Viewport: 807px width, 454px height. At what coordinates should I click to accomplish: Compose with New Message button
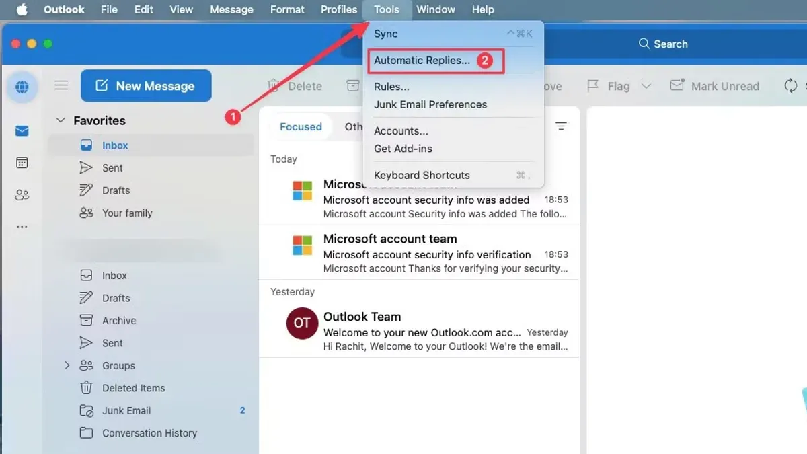(x=146, y=86)
